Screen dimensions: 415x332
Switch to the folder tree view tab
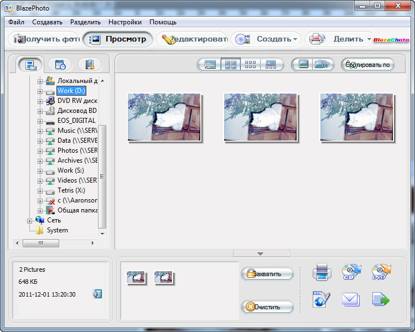30,65
